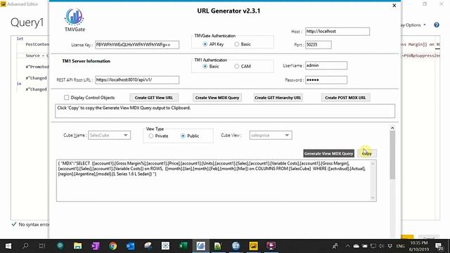
Task: Choose Private view type
Action: (x=151, y=136)
